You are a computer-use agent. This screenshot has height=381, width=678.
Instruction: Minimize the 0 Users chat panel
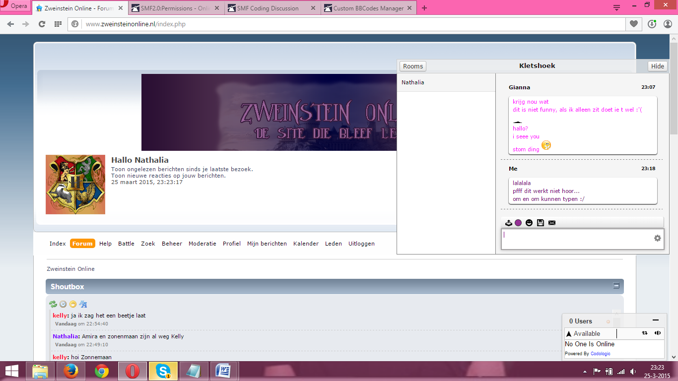point(656,320)
